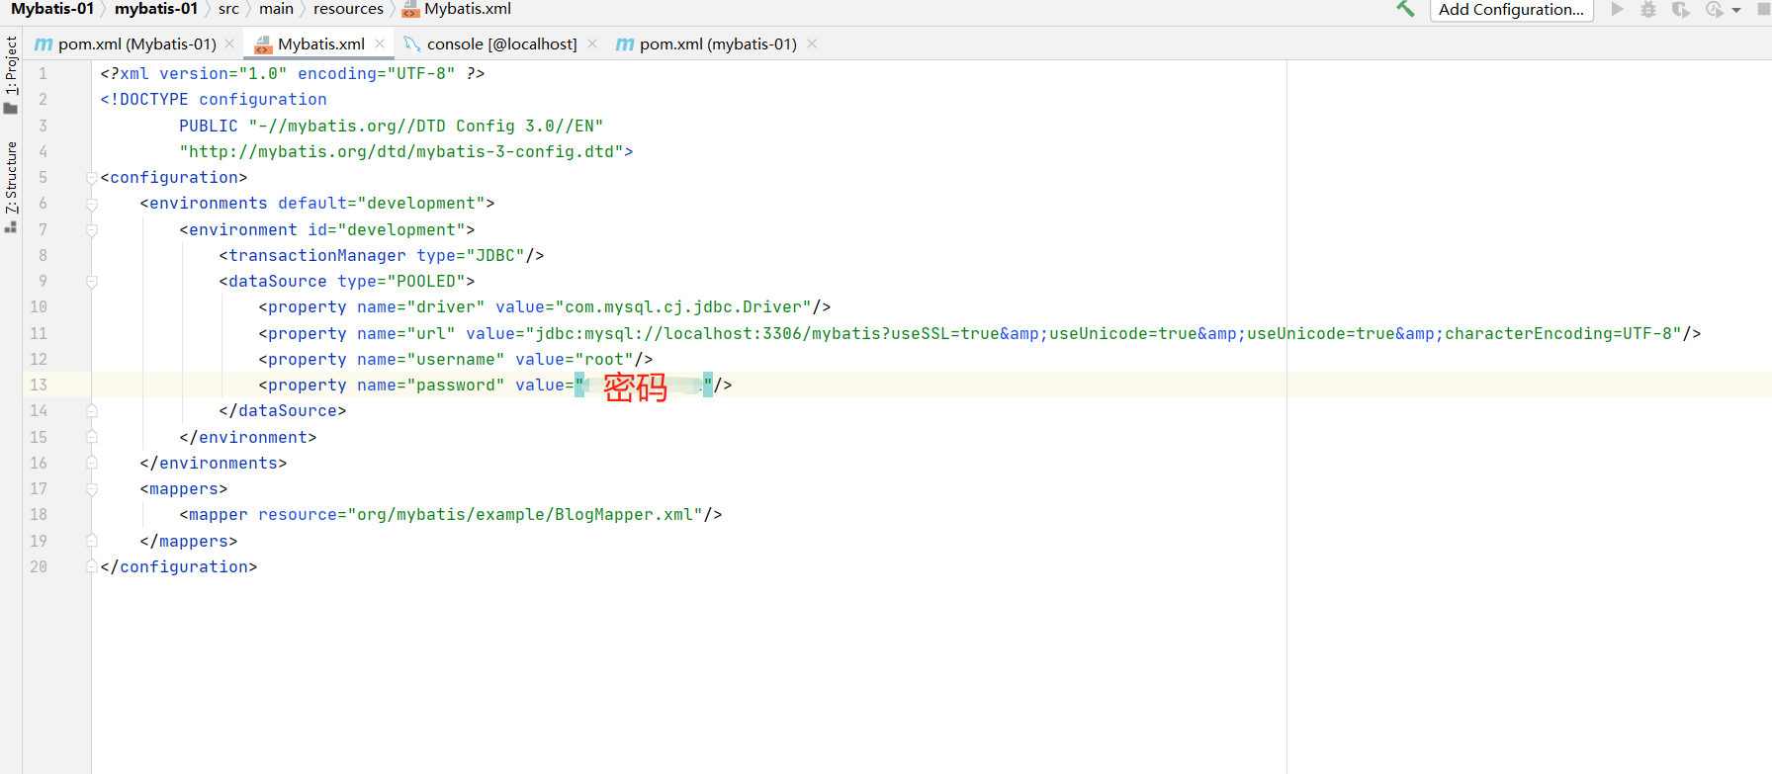Collapse the dataSource tag fold on line 9
This screenshot has width=1772, height=774.
[x=91, y=282]
